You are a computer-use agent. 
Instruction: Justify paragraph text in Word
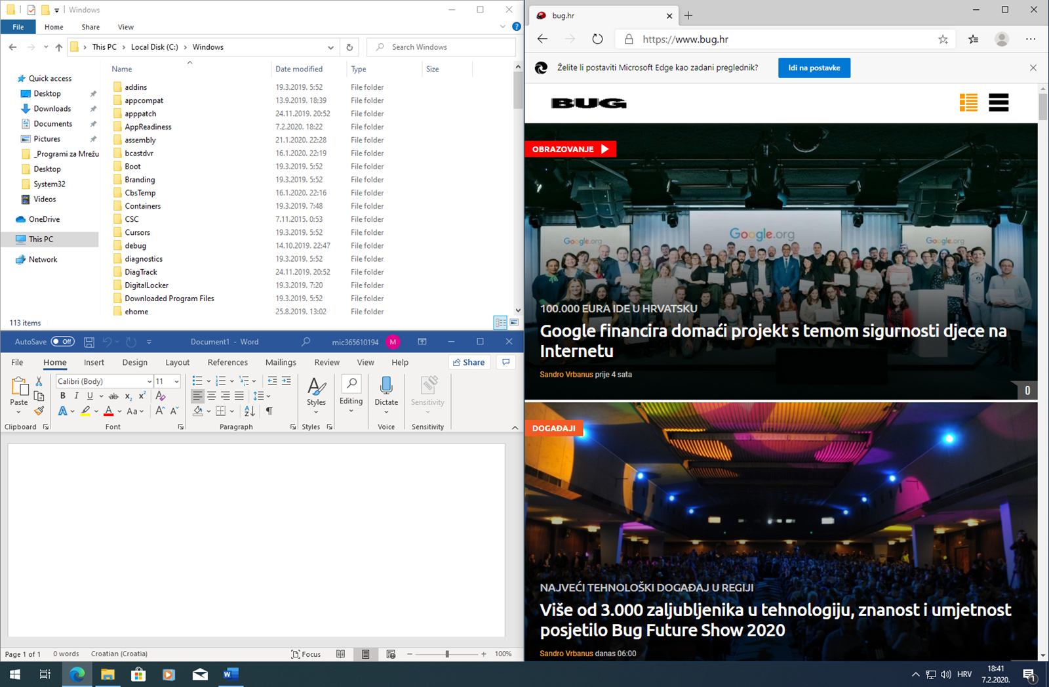click(239, 396)
